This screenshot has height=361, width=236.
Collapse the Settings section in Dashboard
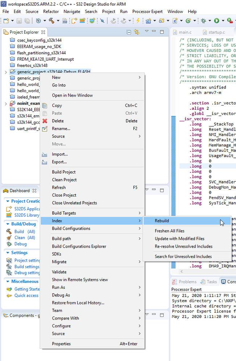(x=8, y=253)
